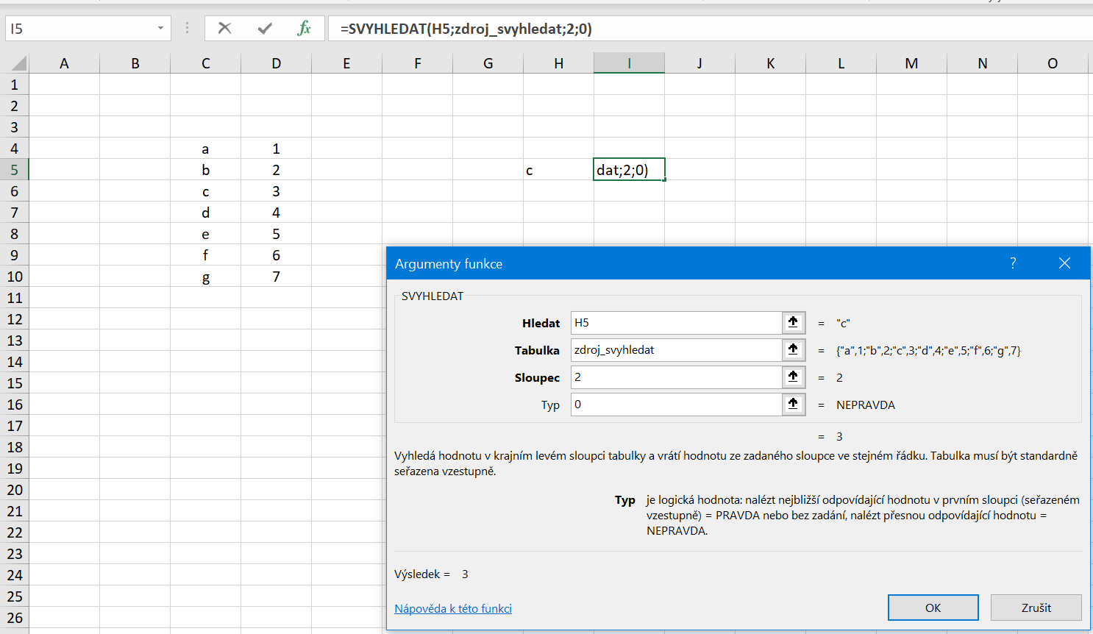Confirm the formula with the checkmark icon
Screen dimensions: 1093x634
(265, 29)
